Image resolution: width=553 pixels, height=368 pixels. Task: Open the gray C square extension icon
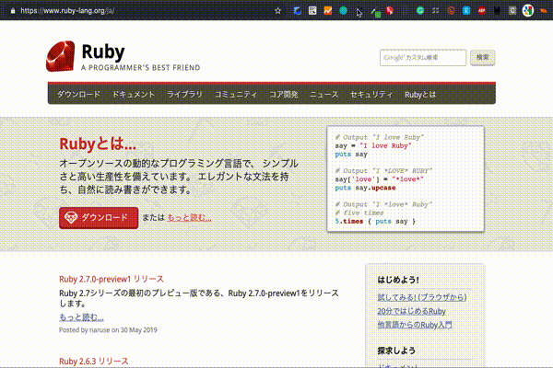512,10
